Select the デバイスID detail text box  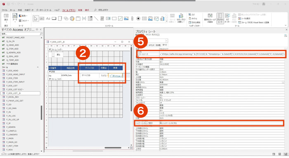pyautogui.click(x=90, y=75)
